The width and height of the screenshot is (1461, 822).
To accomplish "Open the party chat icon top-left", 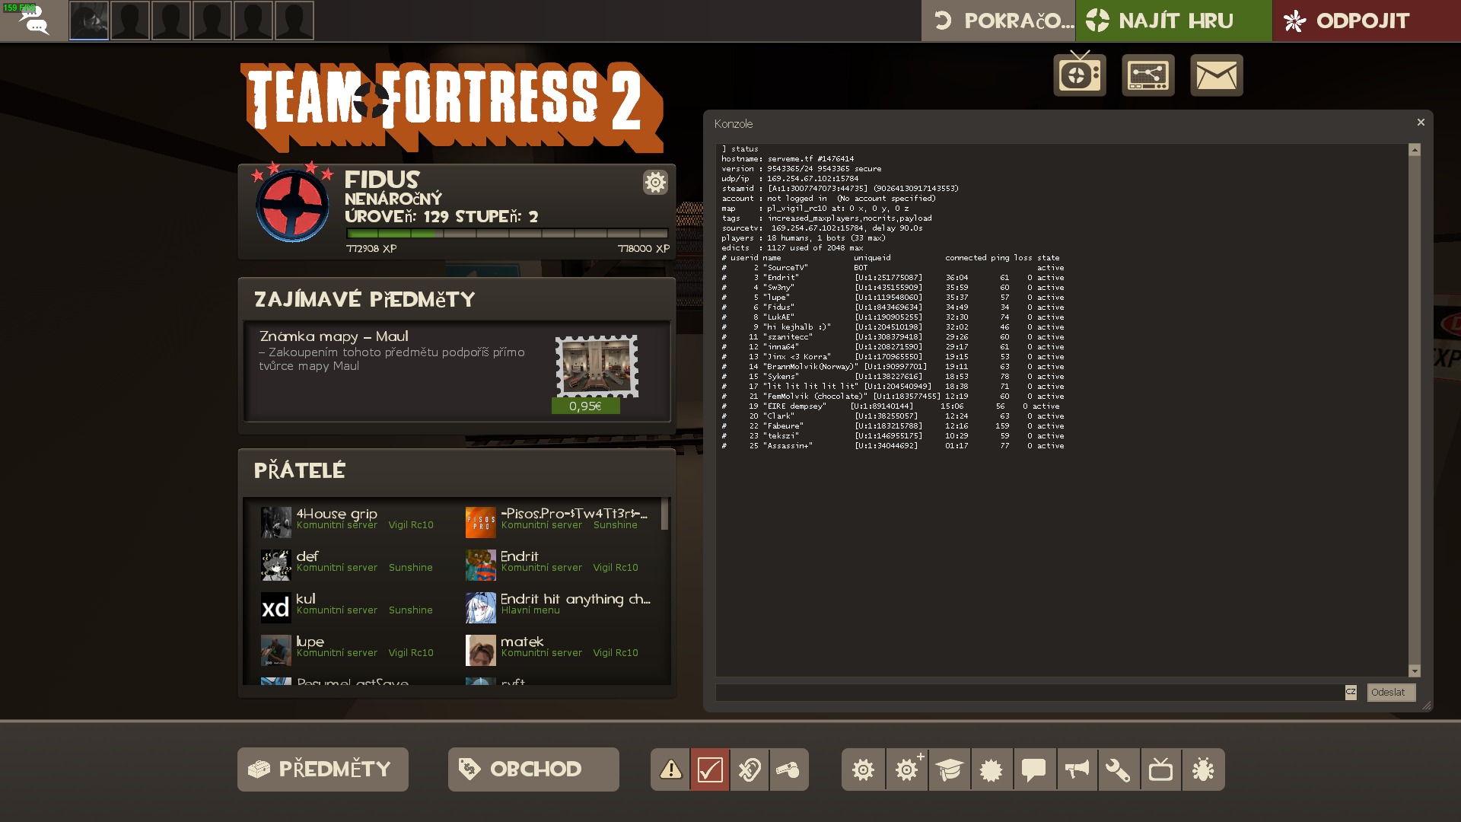I will pyautogui.click(x=33, y=21).
